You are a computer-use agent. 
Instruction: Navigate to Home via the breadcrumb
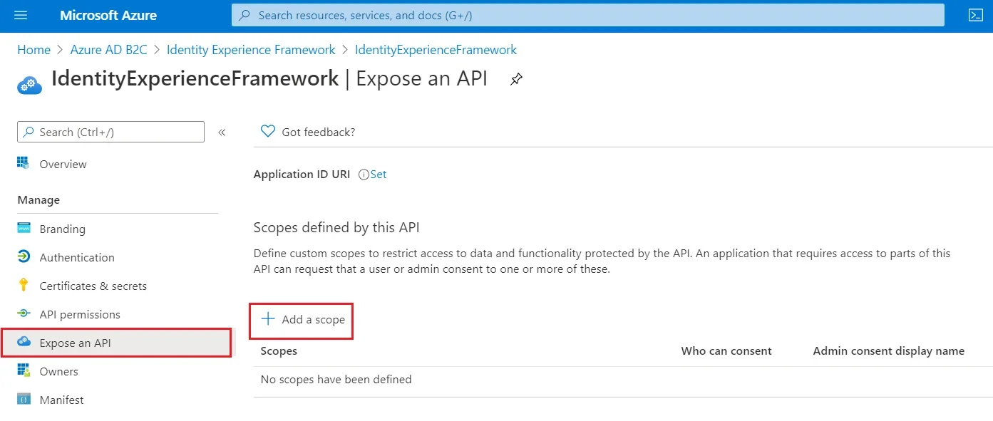click(x=34, y=49)
